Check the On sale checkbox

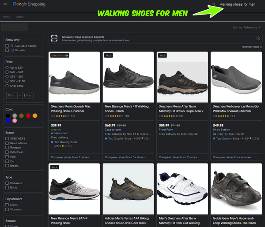(x=7, y=50)
